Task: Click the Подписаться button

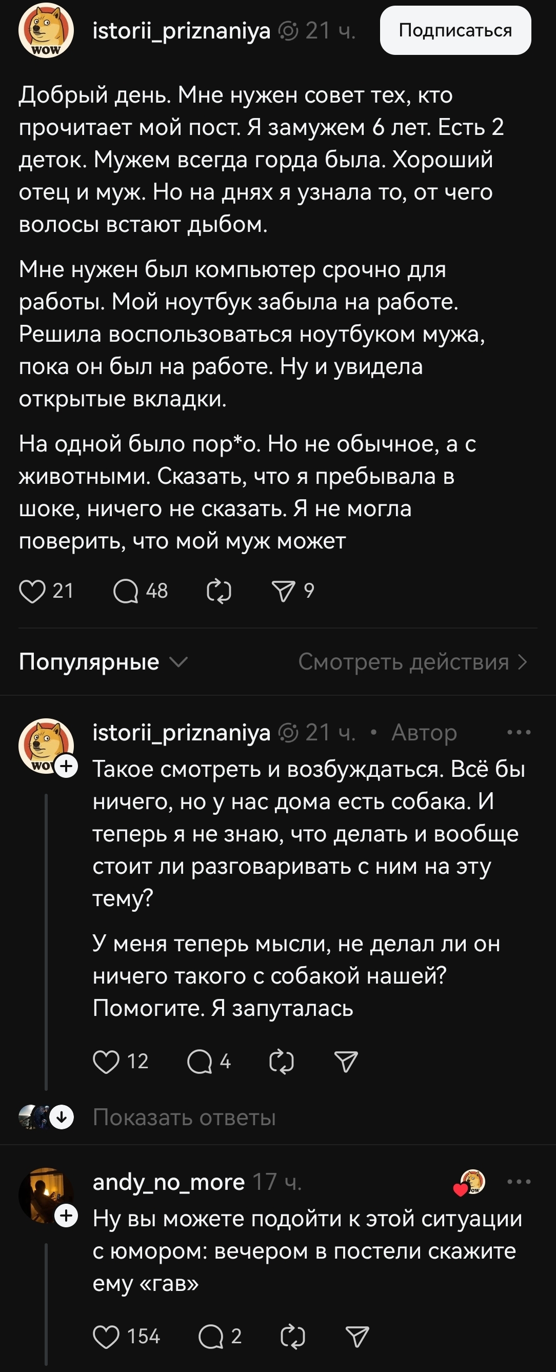Action: [455, 30]
